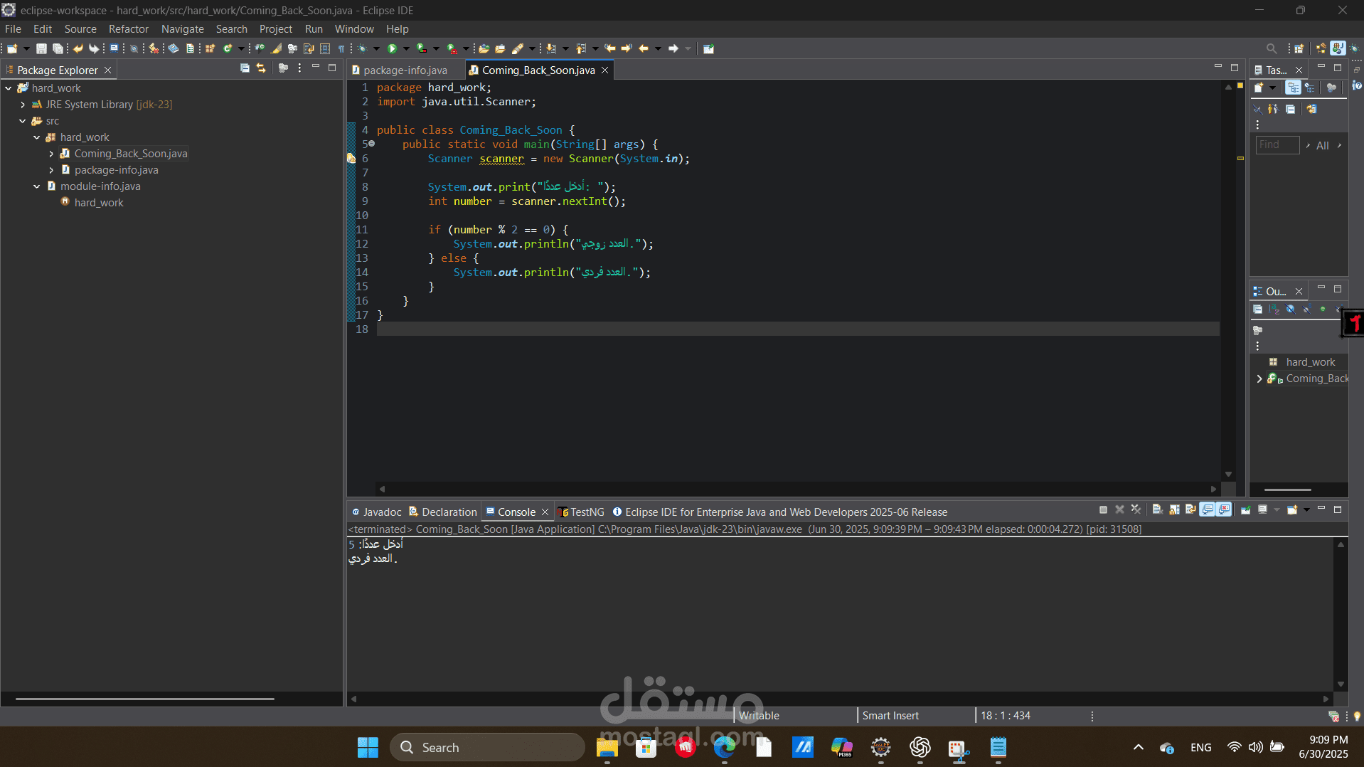Click Clear Console icon
This screenshot has width=1364, height=767.
pos(1157,509)
